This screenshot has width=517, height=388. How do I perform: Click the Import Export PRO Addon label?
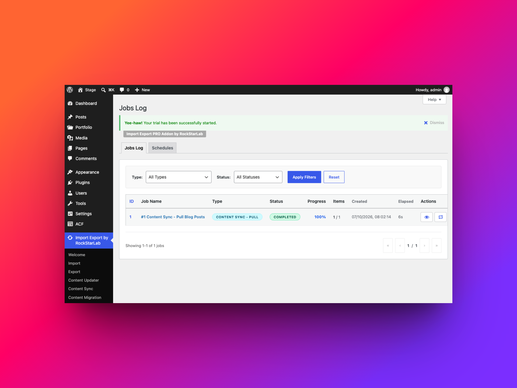point(165,134)
